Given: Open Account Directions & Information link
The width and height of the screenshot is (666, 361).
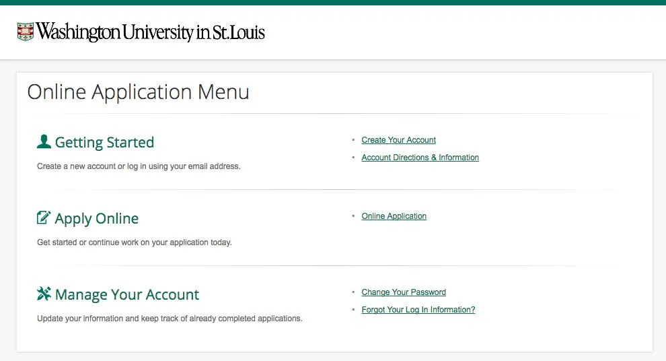Looking at the screenshot, I should 420,158.
